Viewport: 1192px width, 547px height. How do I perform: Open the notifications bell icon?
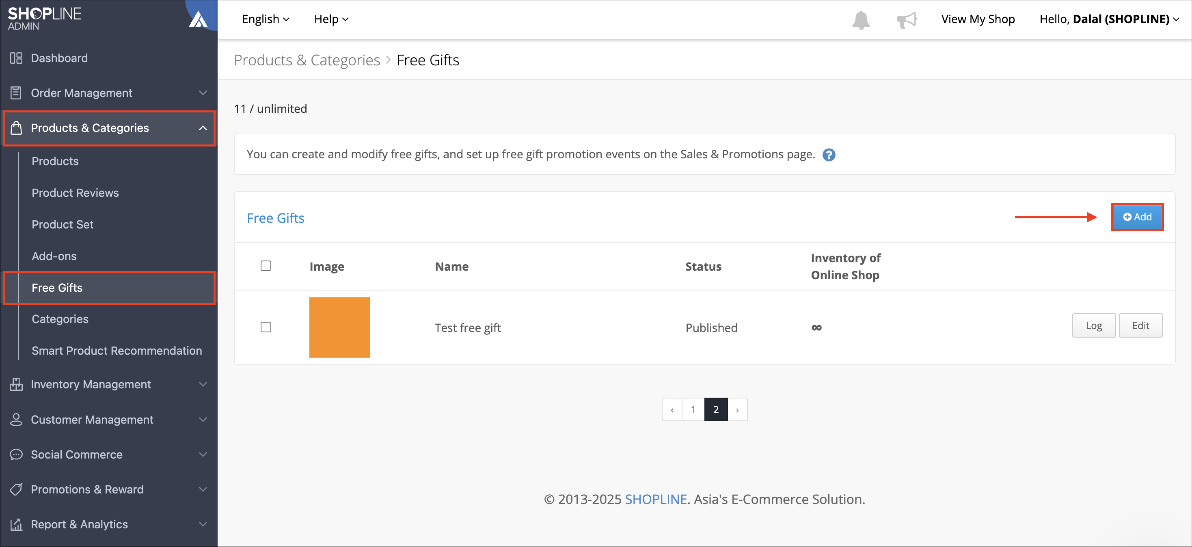pos(861,20)
